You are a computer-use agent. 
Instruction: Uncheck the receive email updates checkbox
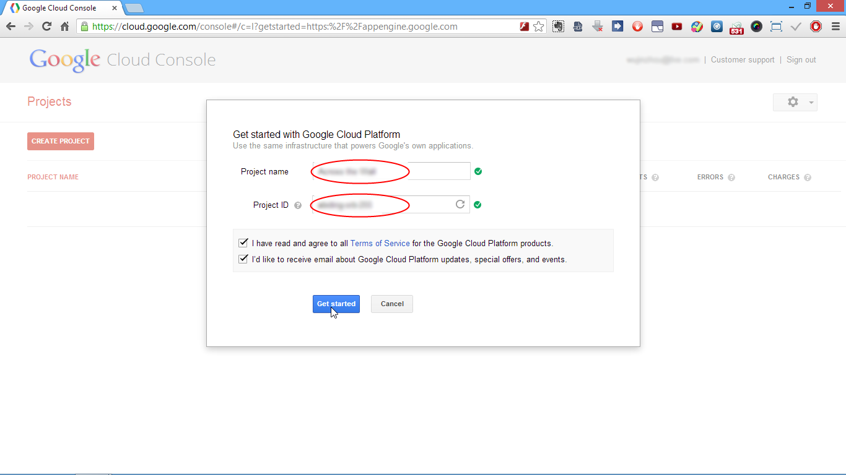click(x=243, y=259)
